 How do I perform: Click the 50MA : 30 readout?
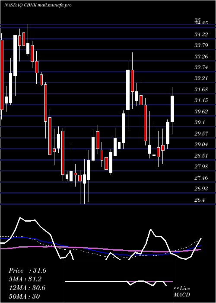pyautogui.click(x=24, y=296)
